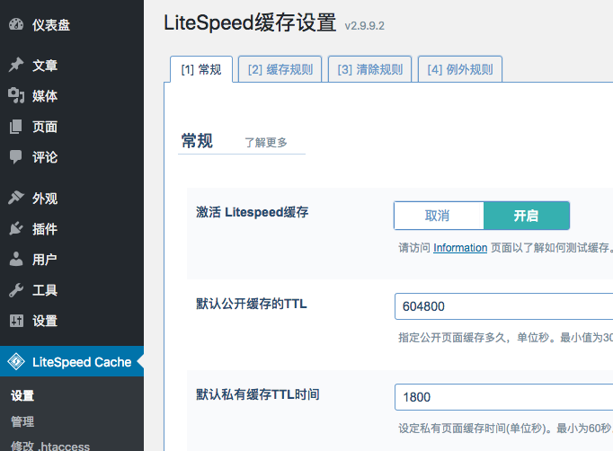Screen dimensions: 613x451
Task: Click the private cache TTL field 1800
Action: (x=503, y=397)
